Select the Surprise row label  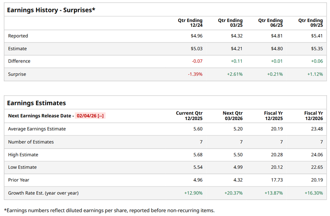[x=17, y=74]
